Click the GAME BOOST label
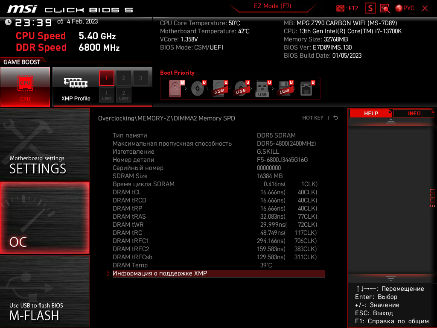The height and width of the screenshot is (328, 437). tap(22, 62)
